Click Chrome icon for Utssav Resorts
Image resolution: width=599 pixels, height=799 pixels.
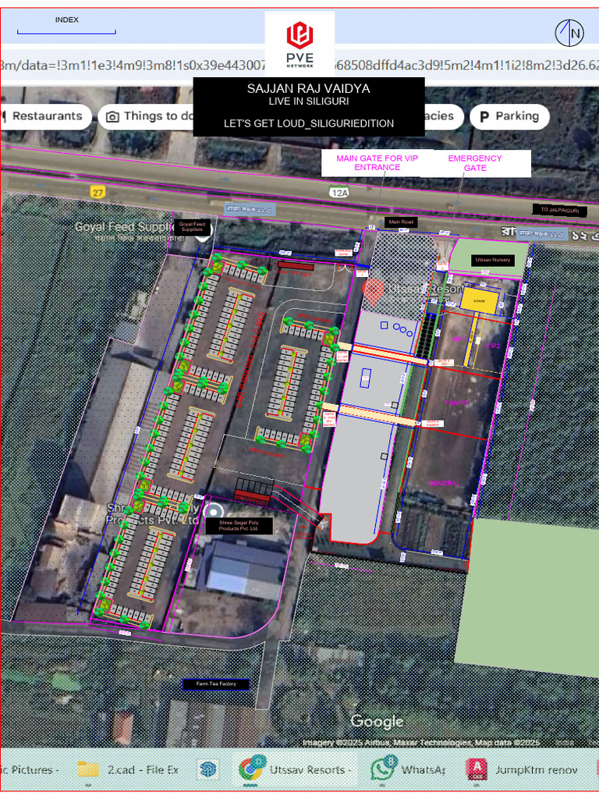click(251, 769)
